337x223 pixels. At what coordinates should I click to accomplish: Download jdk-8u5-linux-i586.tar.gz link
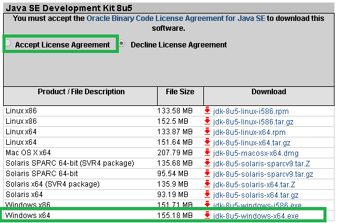click(253, 122)
